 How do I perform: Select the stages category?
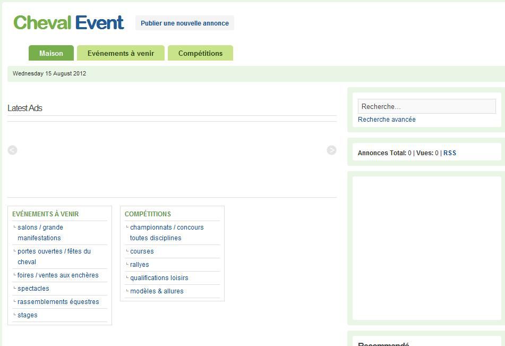pyautogui.click(x=28, y=315)
